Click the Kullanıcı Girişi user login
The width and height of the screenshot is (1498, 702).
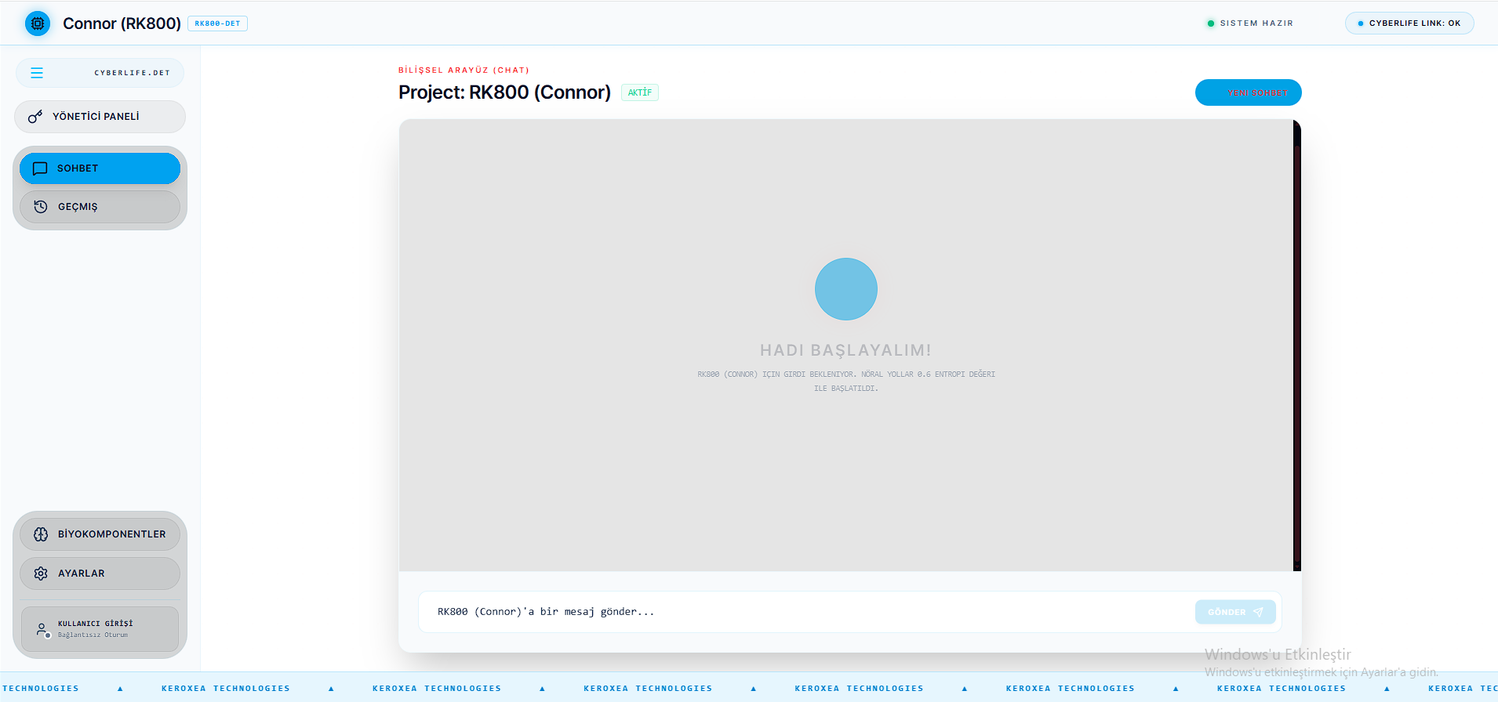point(100,629)
